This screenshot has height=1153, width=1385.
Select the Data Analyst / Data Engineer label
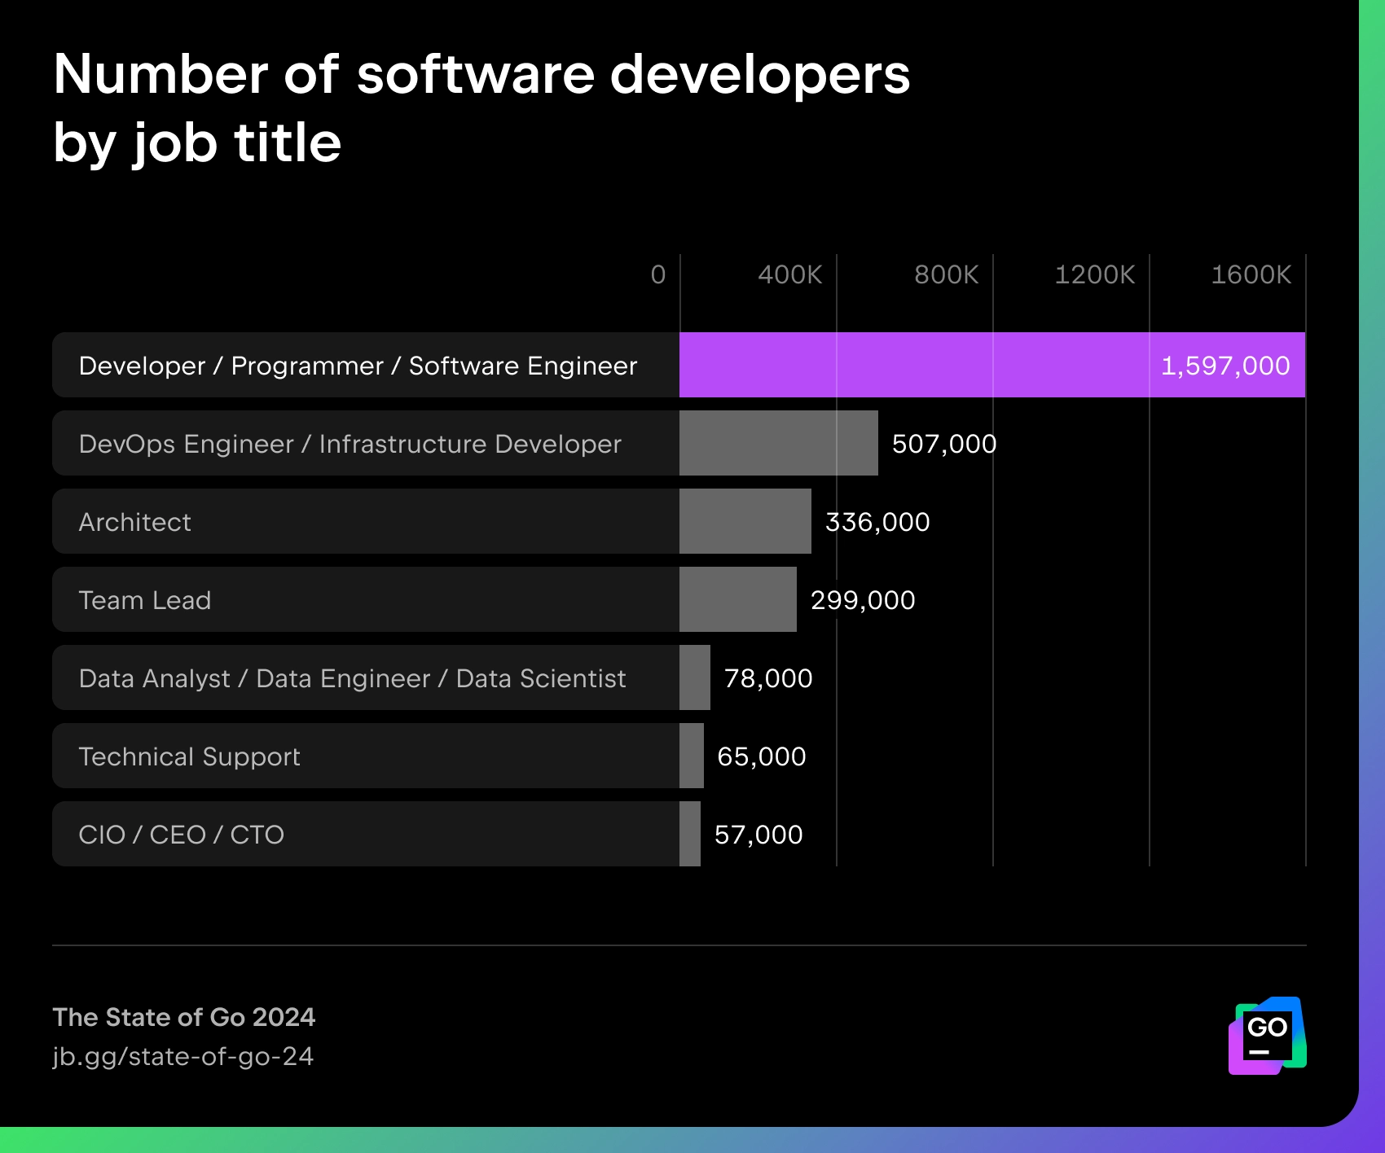coord(353,678)
